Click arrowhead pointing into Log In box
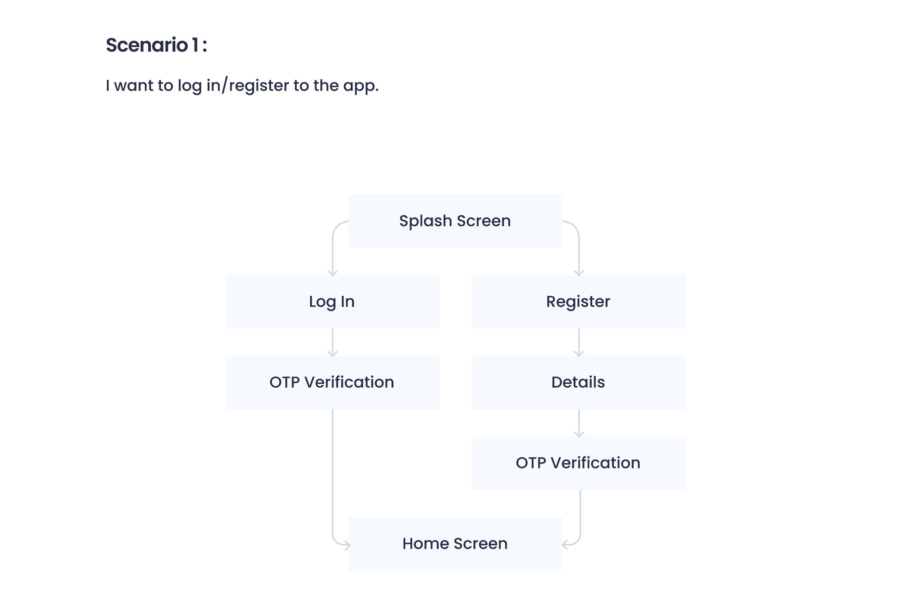 point(333,273)
